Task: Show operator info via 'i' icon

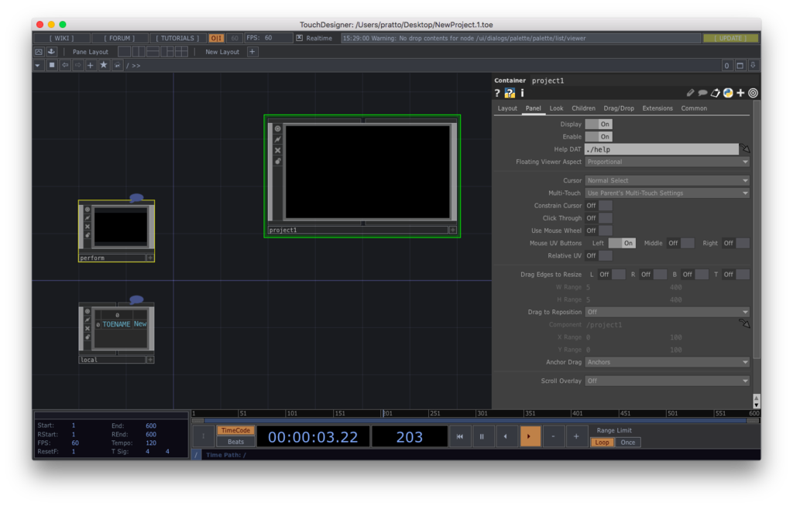Action: pos(523,93)
